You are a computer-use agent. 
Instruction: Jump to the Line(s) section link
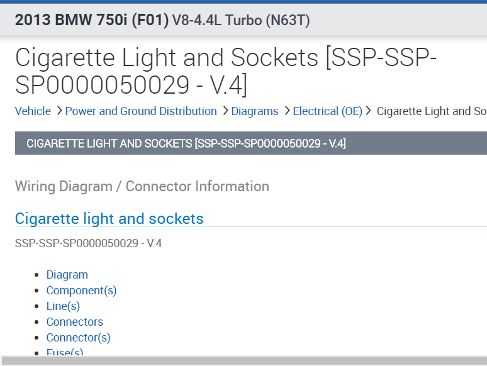[x=63, y=306]
